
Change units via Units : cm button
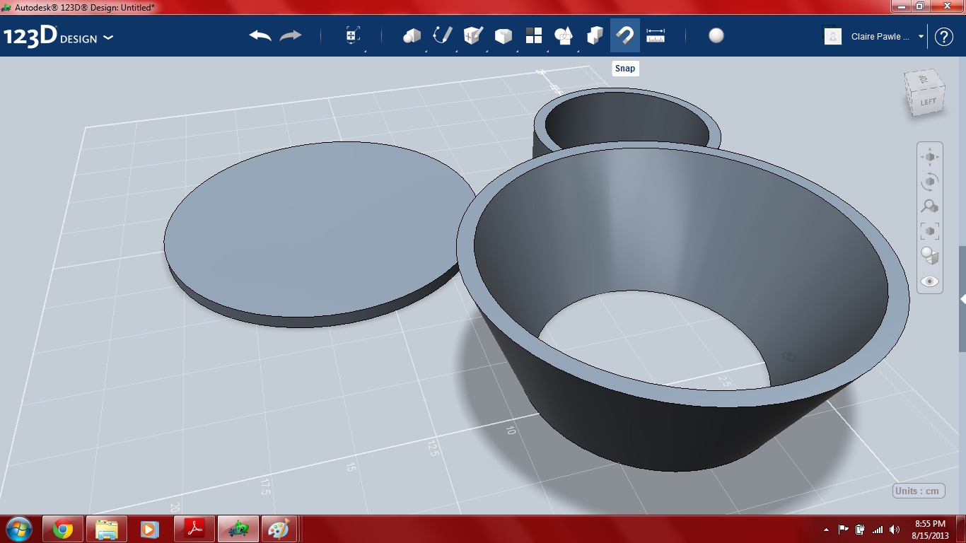pos(919,491)
